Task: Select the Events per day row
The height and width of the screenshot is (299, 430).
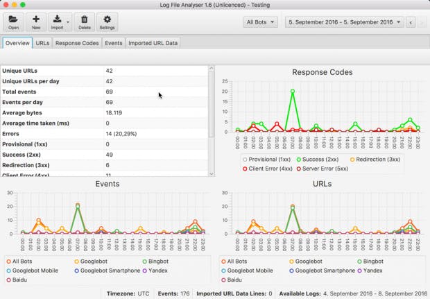Action: tap(104, 102)
